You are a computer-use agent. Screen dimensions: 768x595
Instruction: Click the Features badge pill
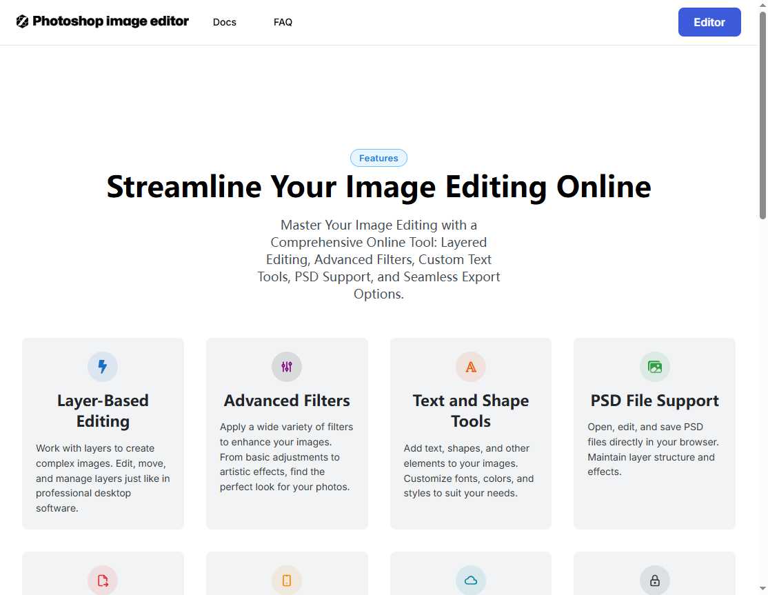[x=378, y=158]
